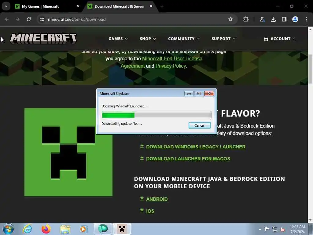
Task: Click the lock icon beside ACCOUNT
Action: point(266,39)
